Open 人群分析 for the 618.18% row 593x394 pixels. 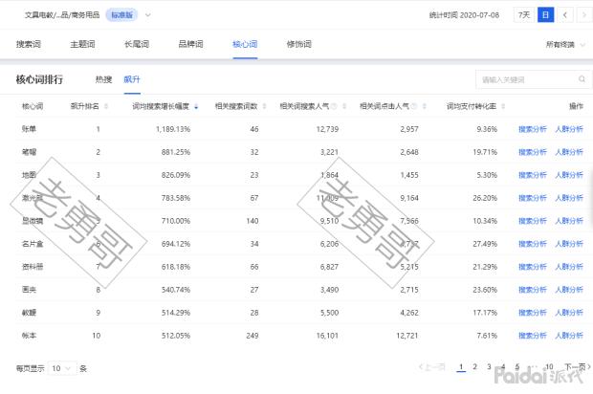coord(569,267)
